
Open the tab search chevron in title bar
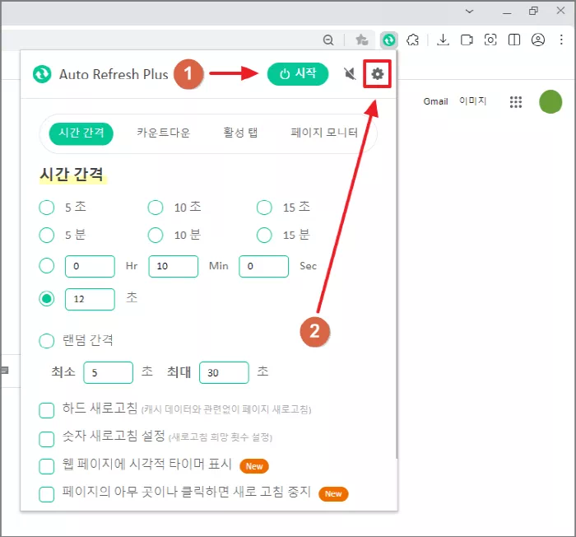click(469, 12)
